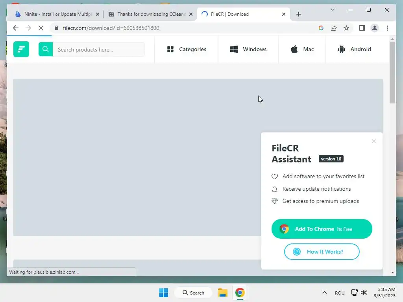Click the scrollbar down arrow
This screenshot has width=403, height=302.
point(392,273)
